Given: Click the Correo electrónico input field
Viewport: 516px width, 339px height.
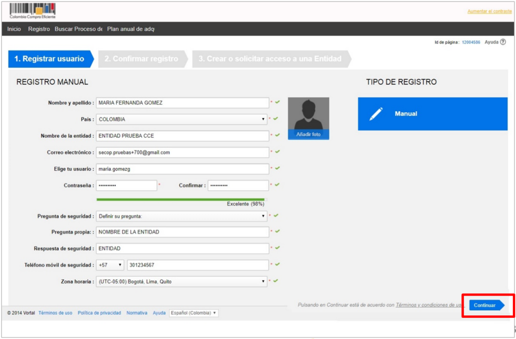Looking at the screenshot, I should click(182, 152).
